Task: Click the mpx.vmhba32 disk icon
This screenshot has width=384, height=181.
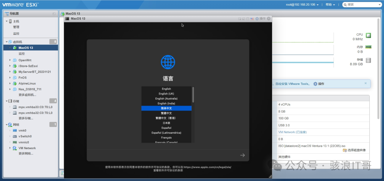Action: pyautogui.click(x=15, y=113)
